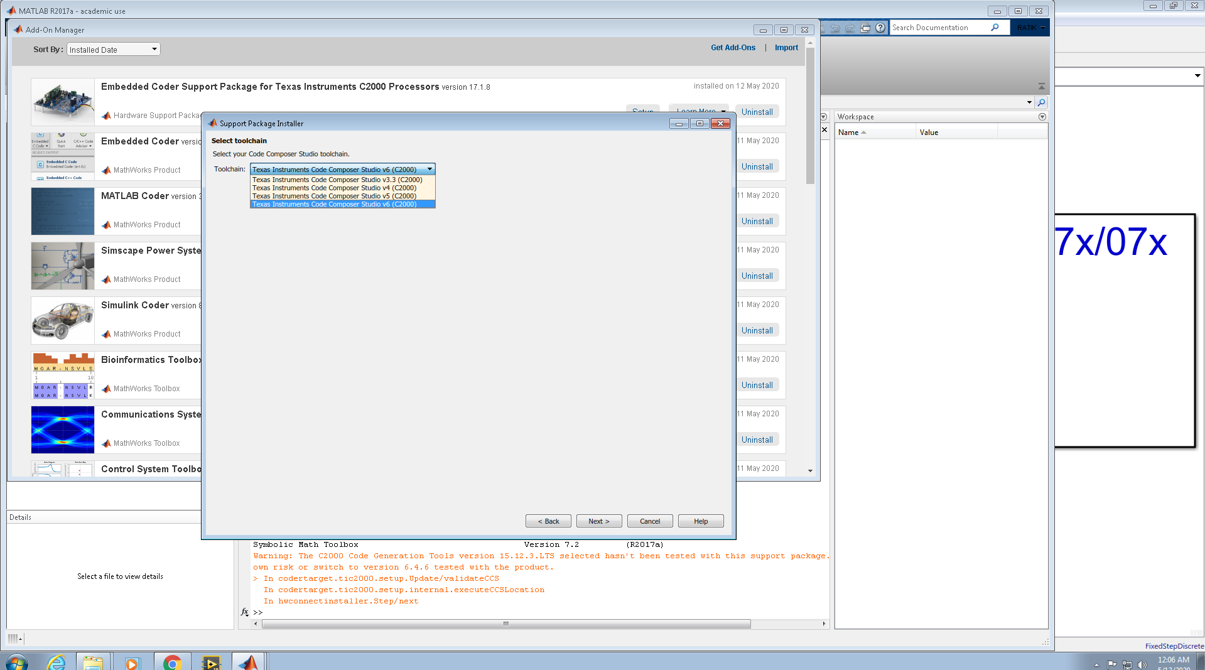Open Bioinformatics Toolbox thumbnail
This screenshot has height=670, width=1205.
[x=63, y=375]
